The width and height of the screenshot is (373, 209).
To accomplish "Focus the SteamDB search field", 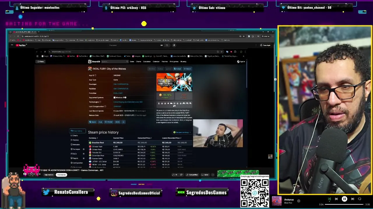I will 115,62.
